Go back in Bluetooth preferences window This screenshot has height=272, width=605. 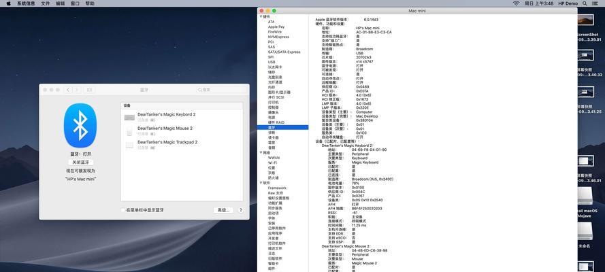(68, 90)
